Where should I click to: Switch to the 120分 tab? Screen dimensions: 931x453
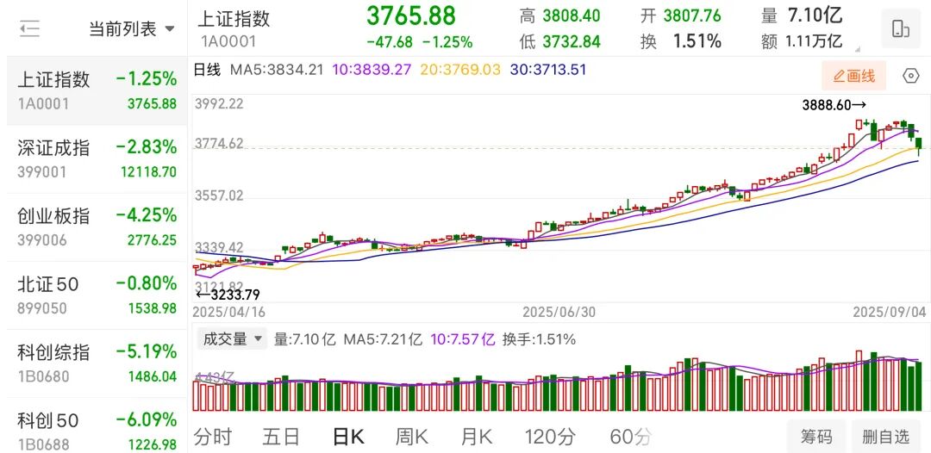tap(550, 437)
